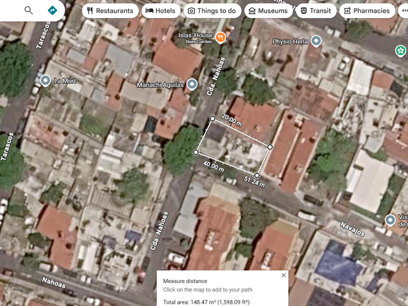Click the search magnifier icon
Screen dimensions: 408x306
29,10
